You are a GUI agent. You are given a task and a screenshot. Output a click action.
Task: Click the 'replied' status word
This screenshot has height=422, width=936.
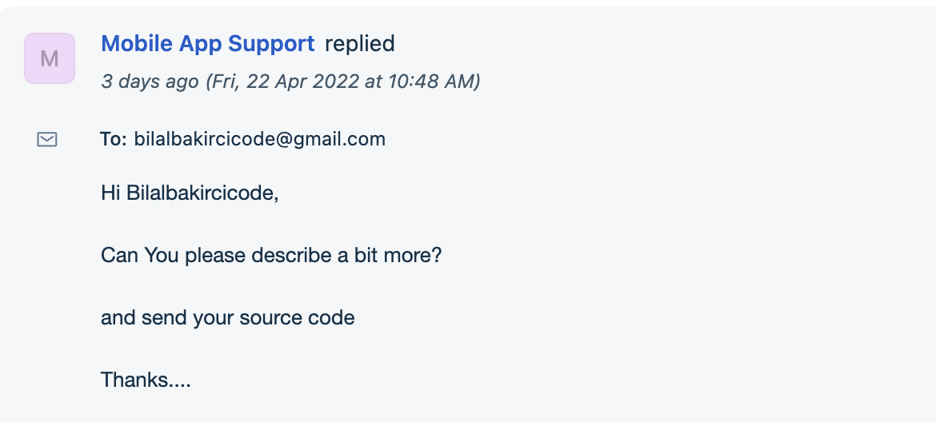pos(360,43)
